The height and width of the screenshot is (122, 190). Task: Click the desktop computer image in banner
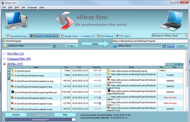coord(16,20)
